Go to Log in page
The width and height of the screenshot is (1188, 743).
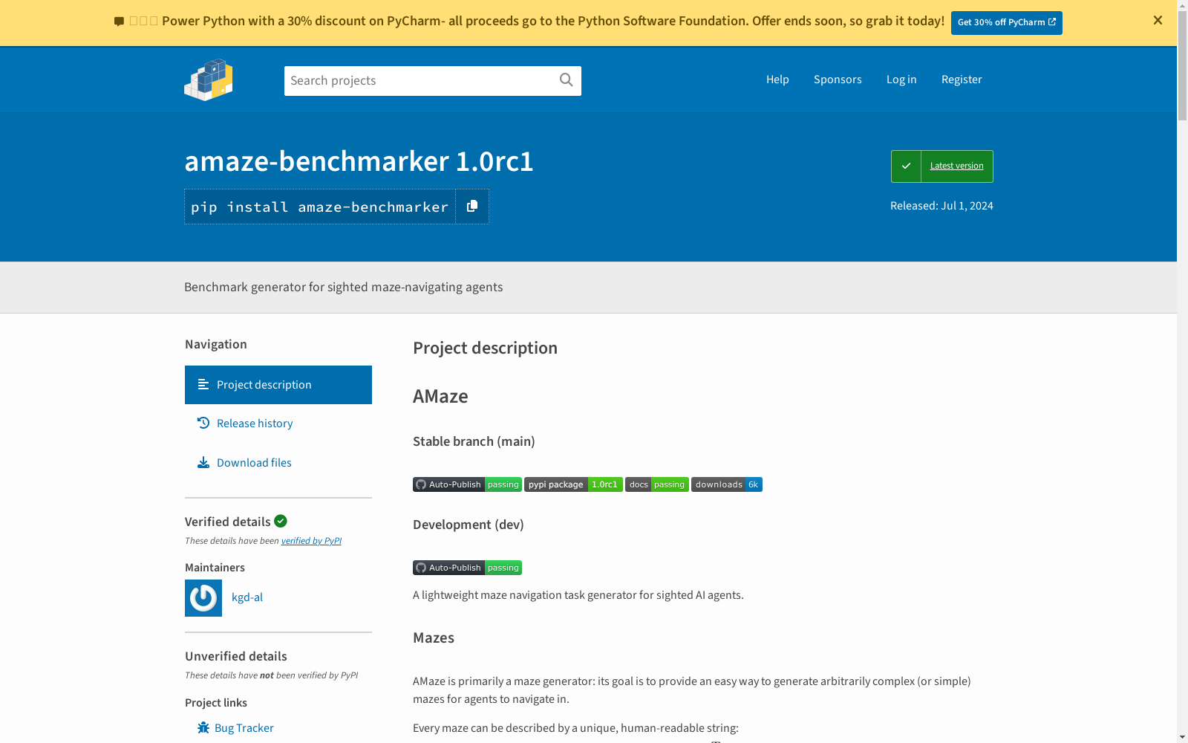(901, 80)
